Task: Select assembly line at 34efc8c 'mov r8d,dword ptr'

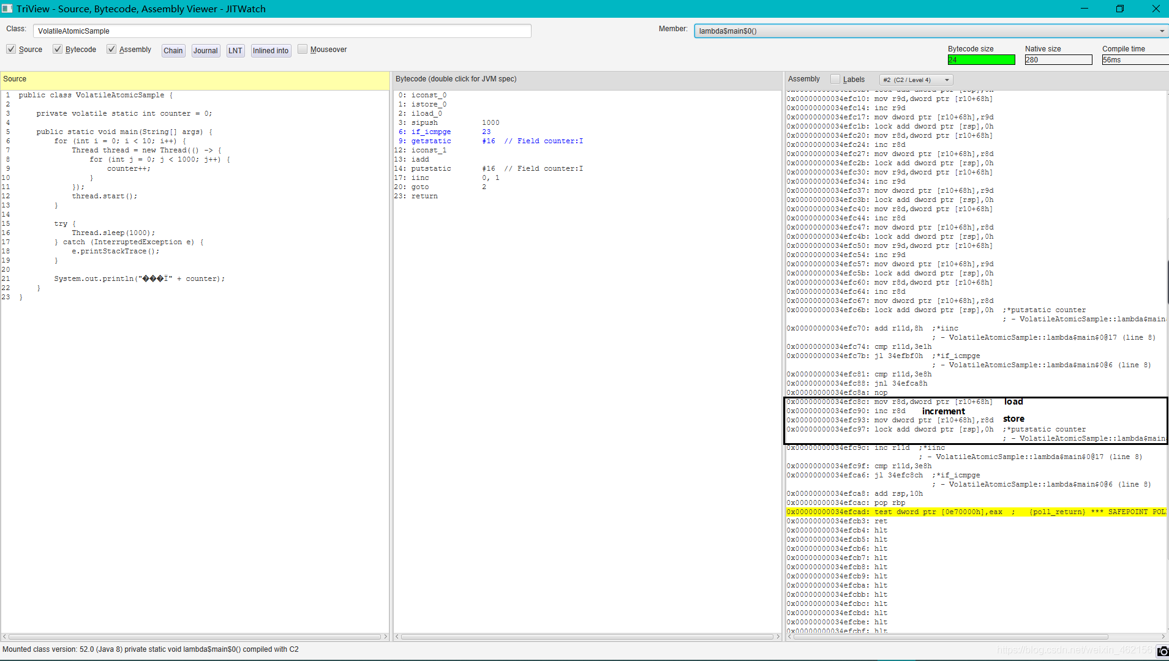Action: (890, 401)
